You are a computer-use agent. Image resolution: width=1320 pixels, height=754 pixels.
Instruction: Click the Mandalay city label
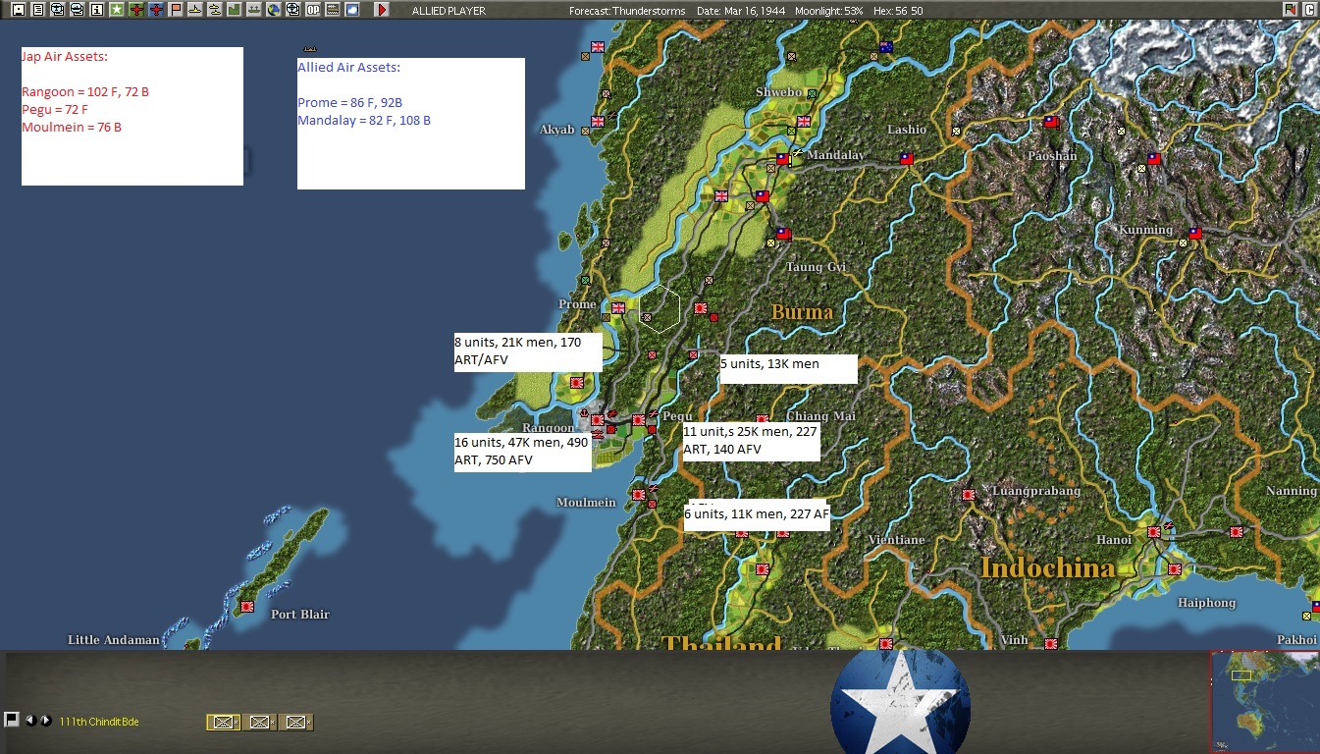point(836,155)
